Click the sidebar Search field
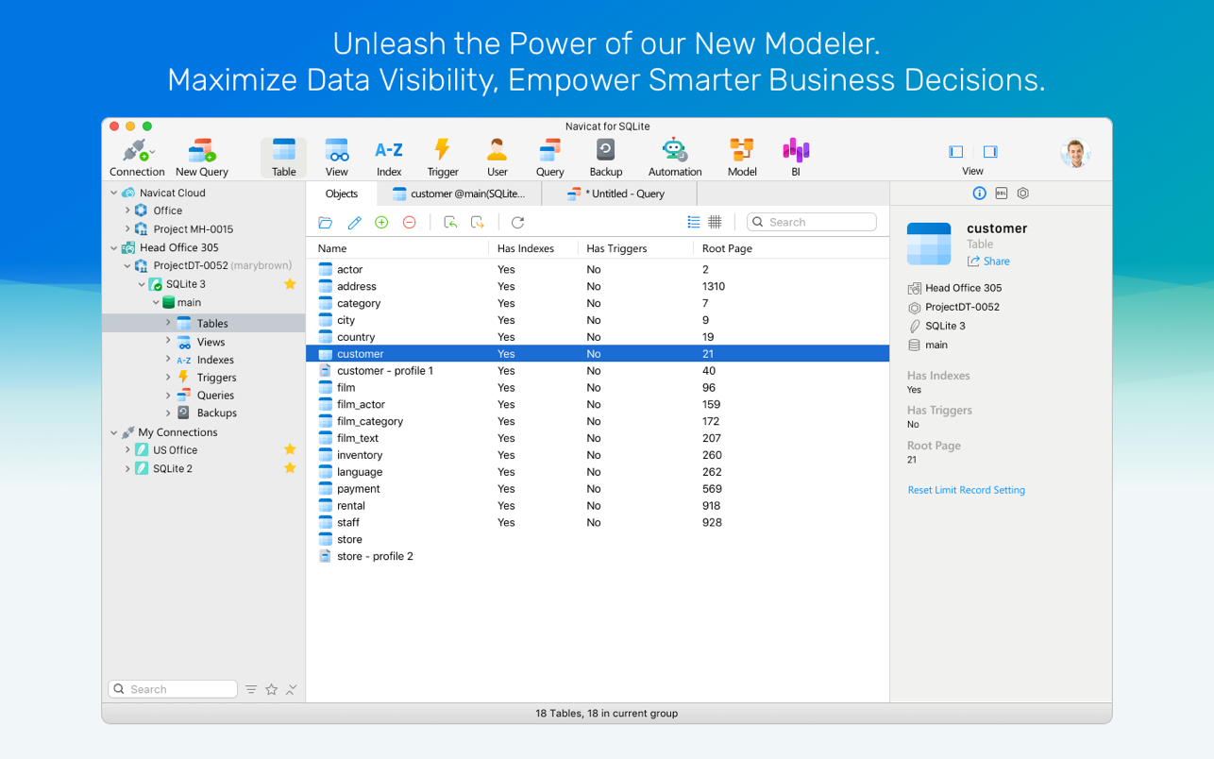 173,689
